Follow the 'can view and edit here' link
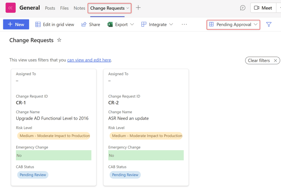 point(89,60)
